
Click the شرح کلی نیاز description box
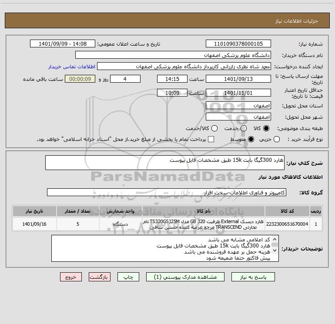165,163
